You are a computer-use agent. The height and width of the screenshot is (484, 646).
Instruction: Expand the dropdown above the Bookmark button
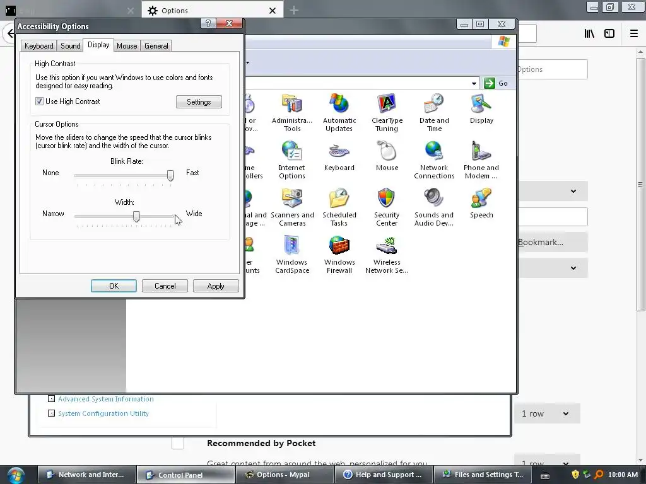click(553, 191)
